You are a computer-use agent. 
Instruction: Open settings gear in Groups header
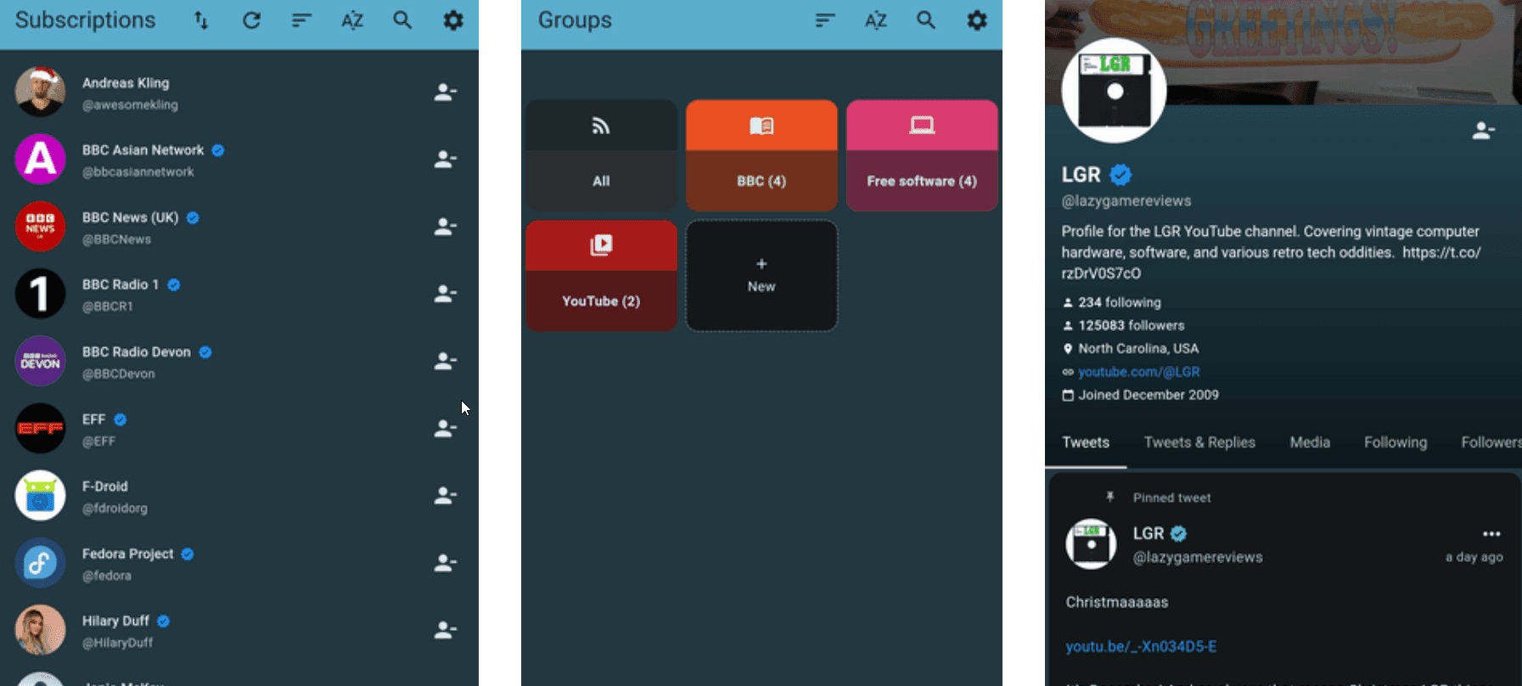977,20
